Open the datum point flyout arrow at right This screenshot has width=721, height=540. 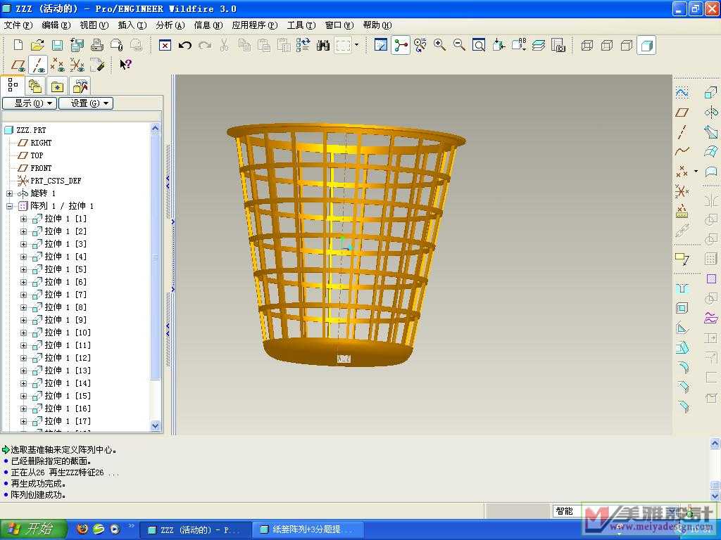click(x=696, y=172)
